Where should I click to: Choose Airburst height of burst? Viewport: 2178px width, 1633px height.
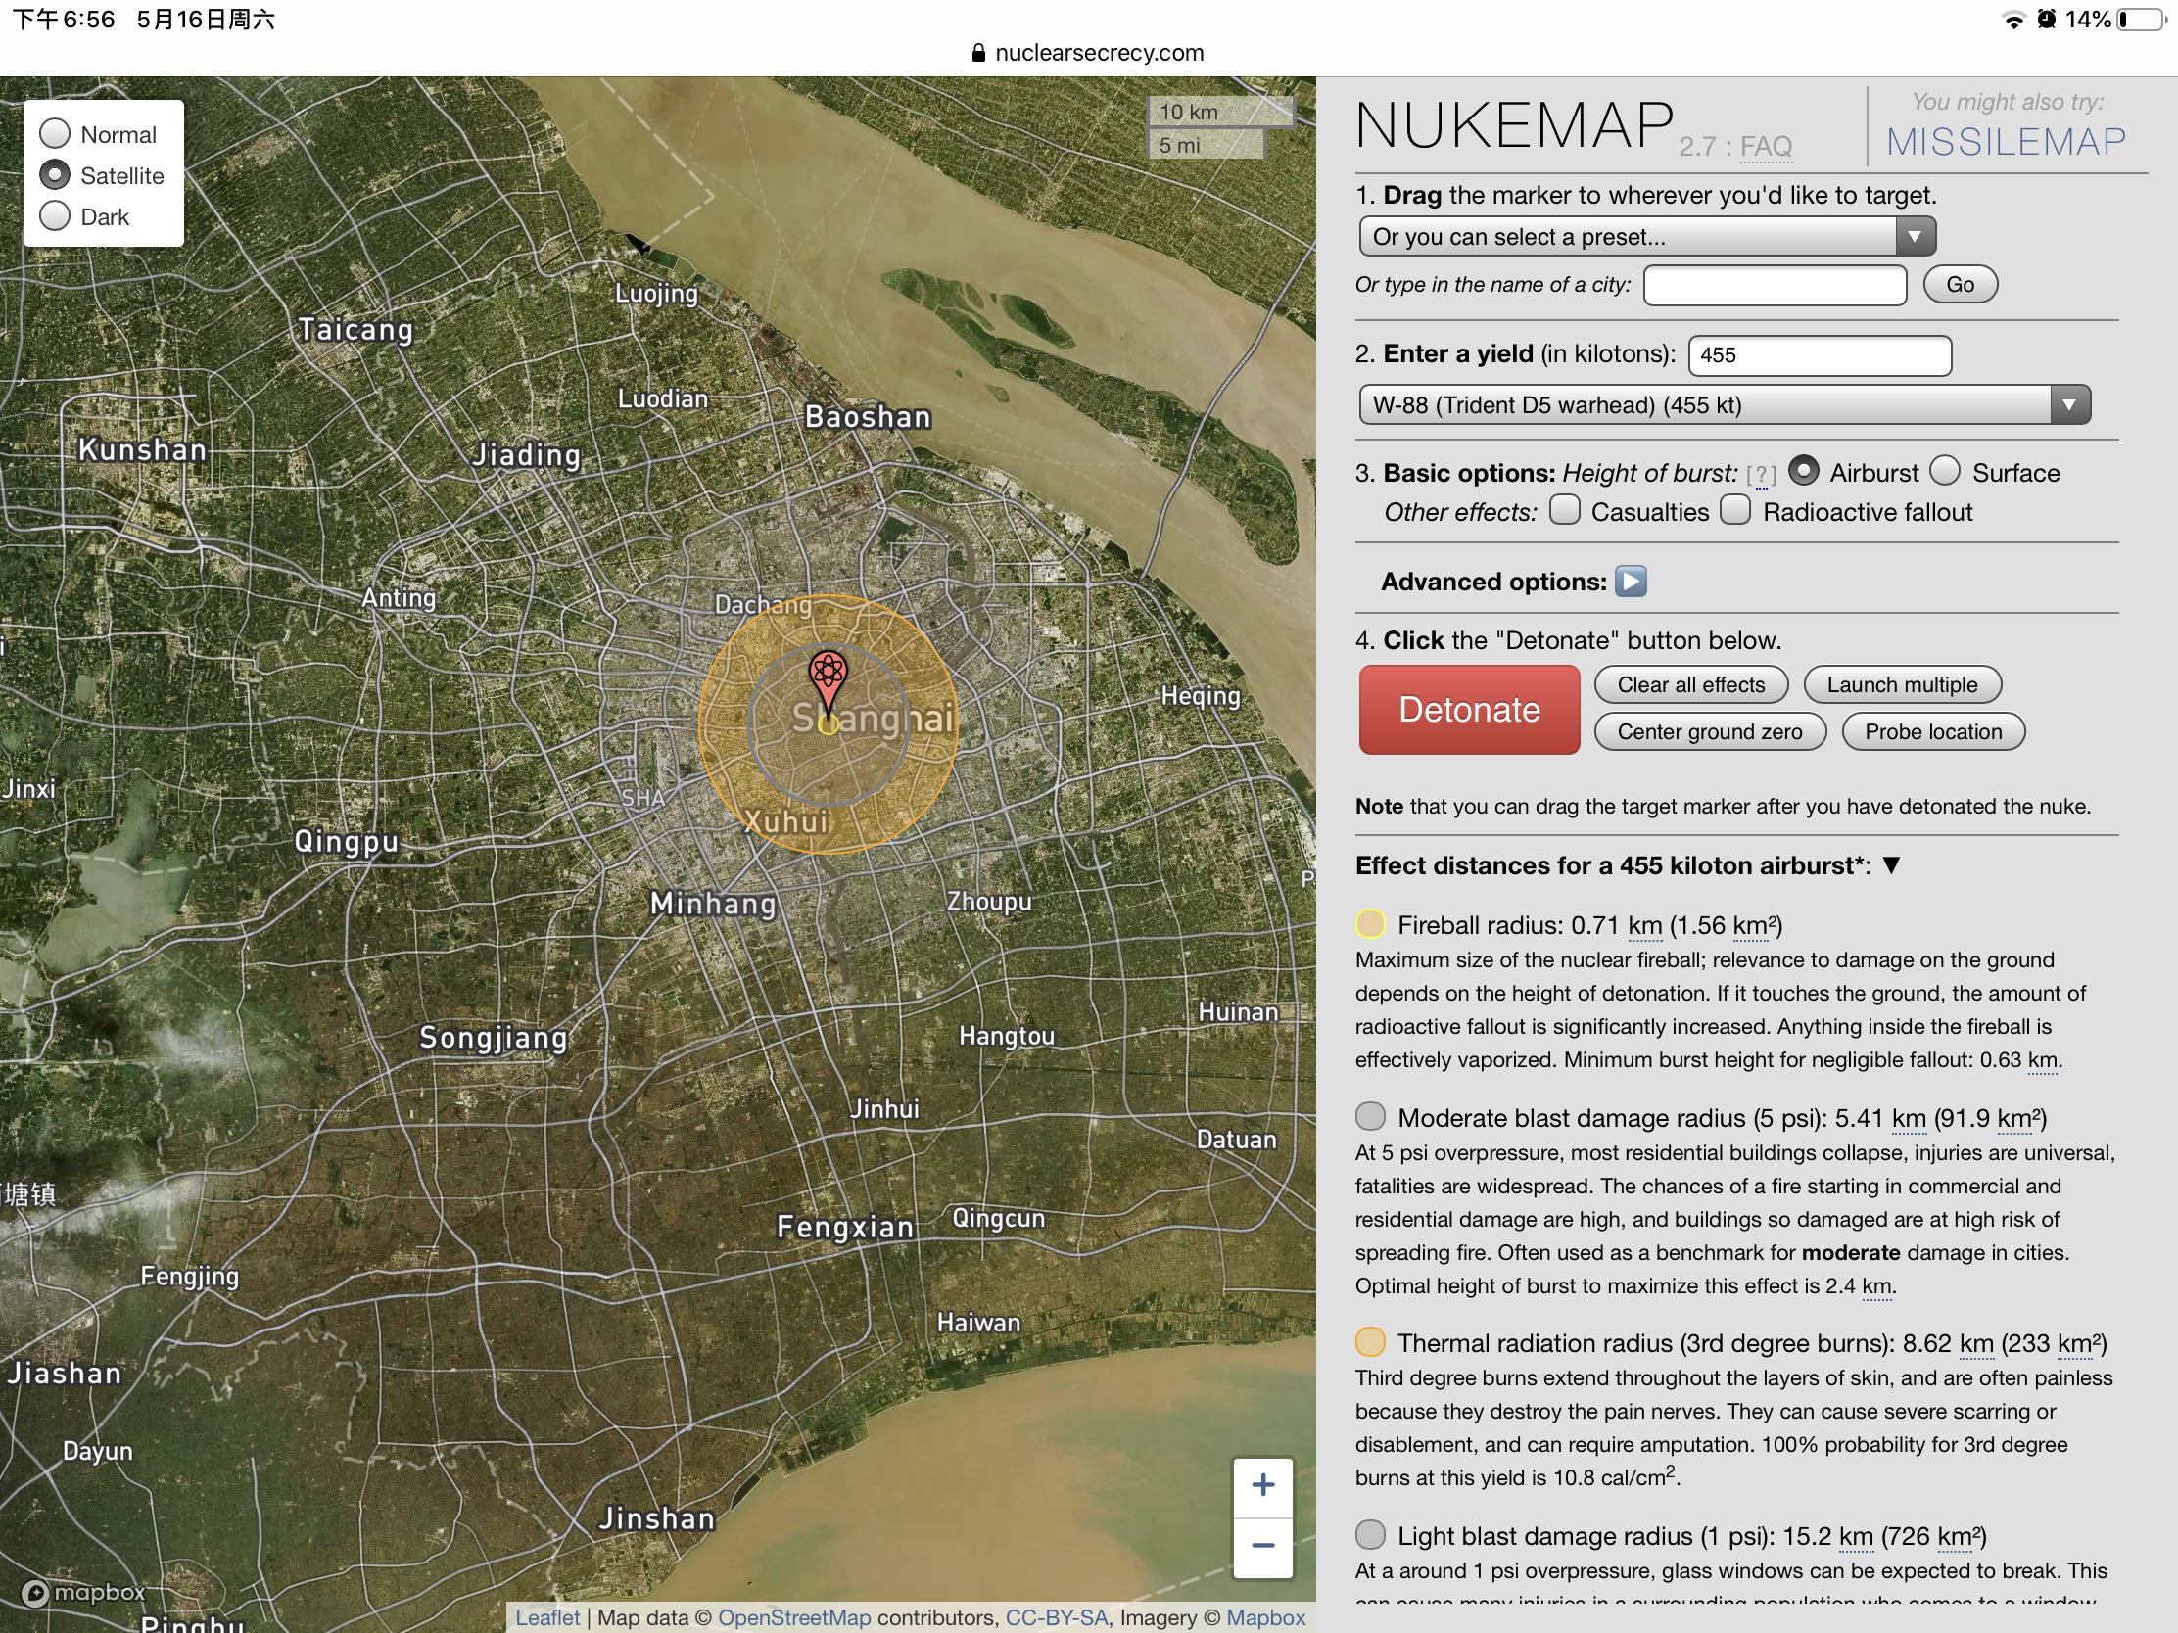coord(1803,471)
